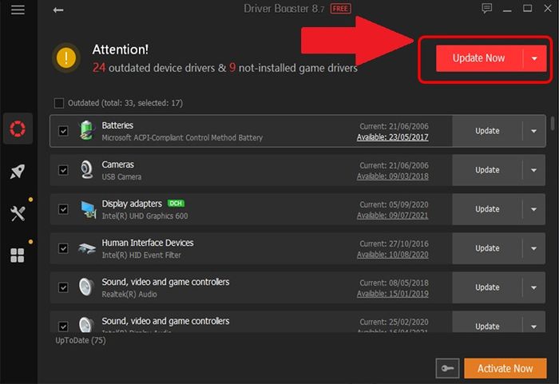Open HID available version 10/08/2020 link
The image size is (559, 384).
tap(393, 255)
